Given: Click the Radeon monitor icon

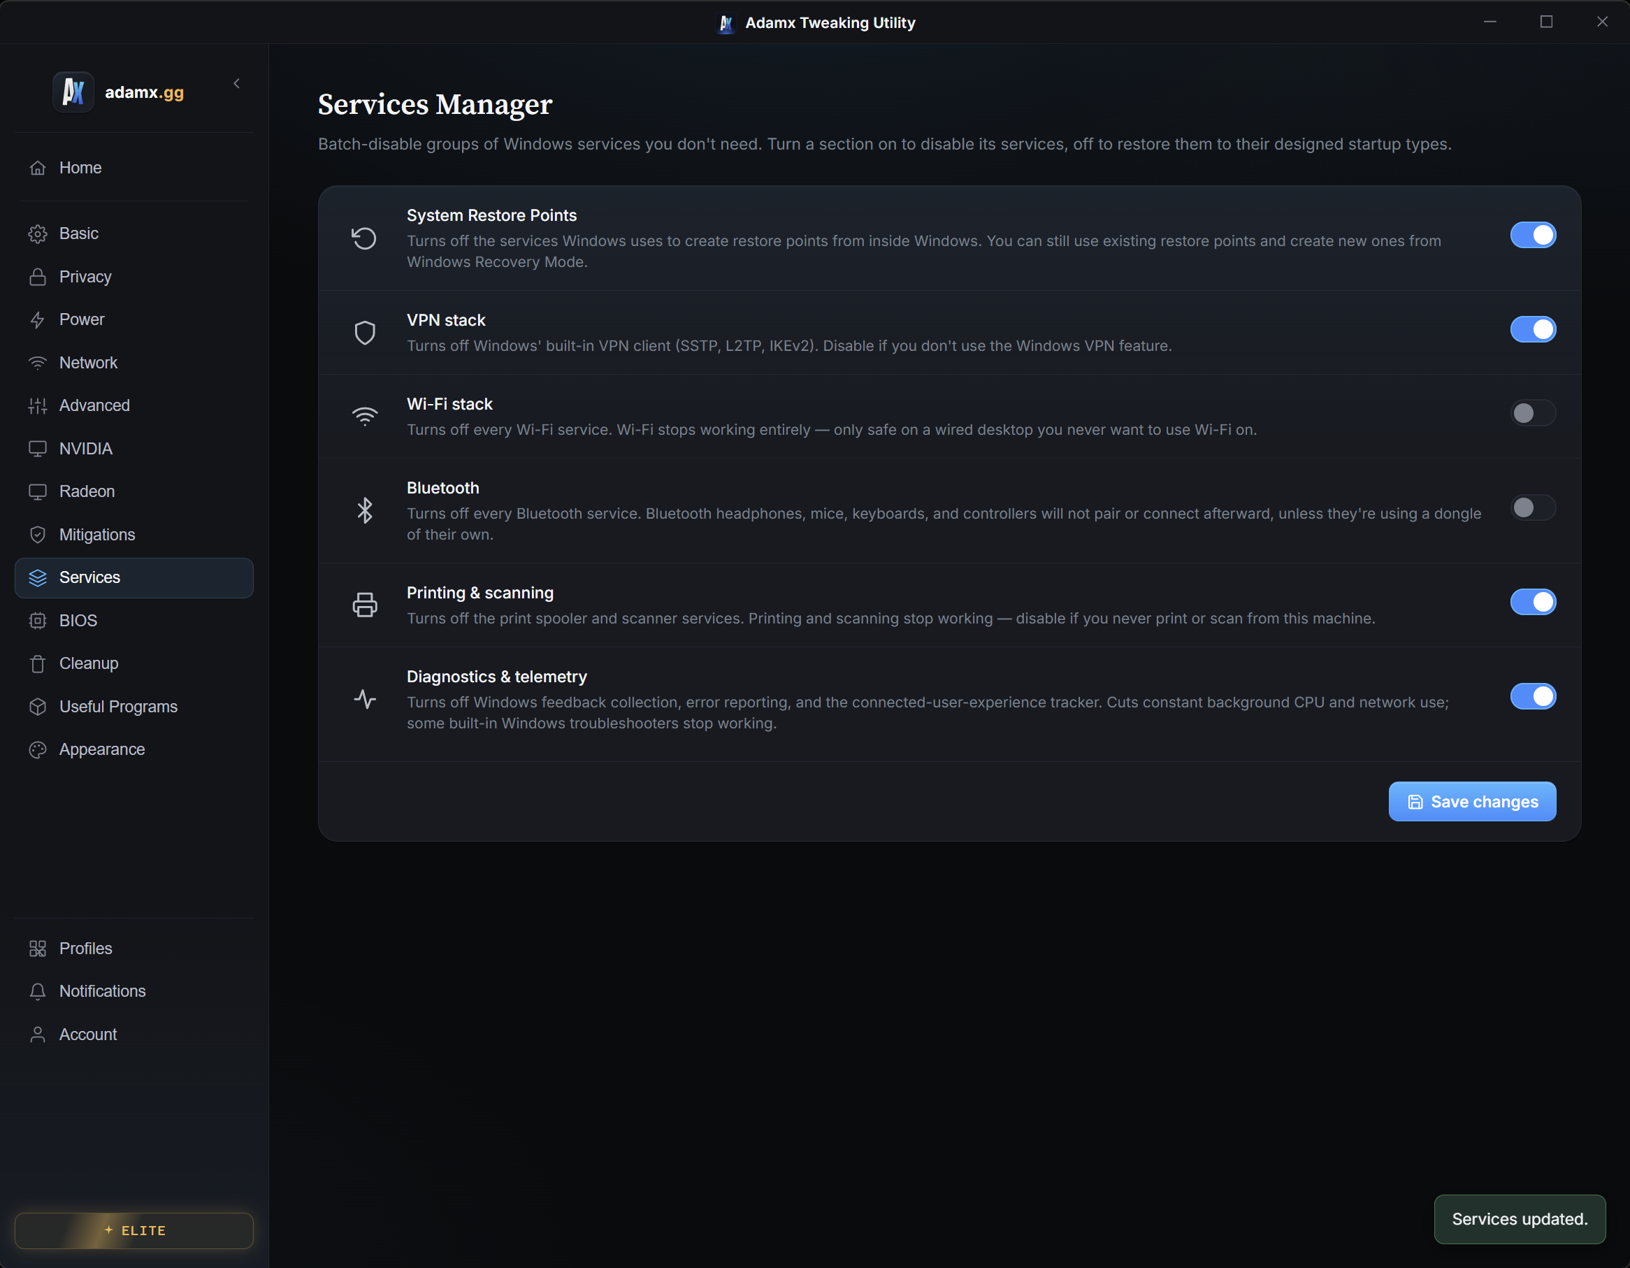Looking at the screenshot, I should pyautogui.click(x=37, y=491).
